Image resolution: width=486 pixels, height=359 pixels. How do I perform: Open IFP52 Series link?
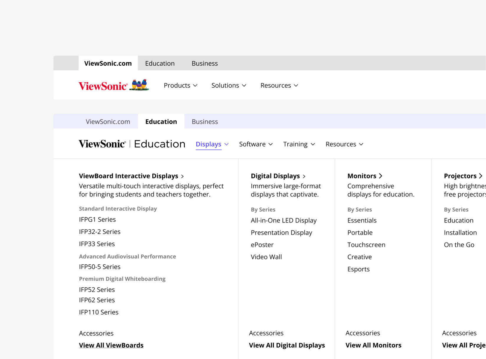click(97, 289)
